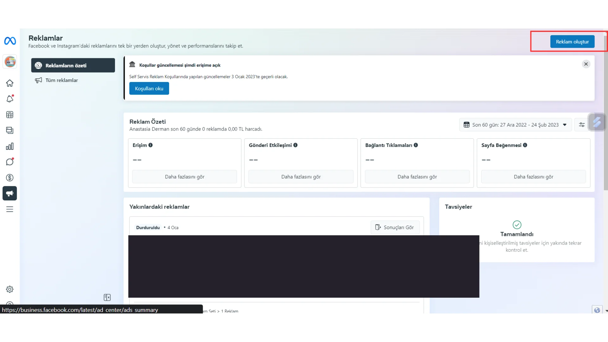Open the Home icon in sidebar
Image resolution: width=608 pixels, height=342 pixels.
pyautogui.click(x=10, y=83)
